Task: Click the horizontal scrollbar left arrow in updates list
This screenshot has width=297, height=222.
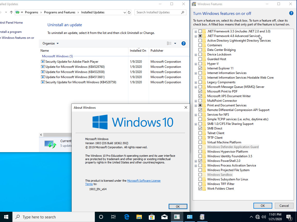Action: click(41, 135)
